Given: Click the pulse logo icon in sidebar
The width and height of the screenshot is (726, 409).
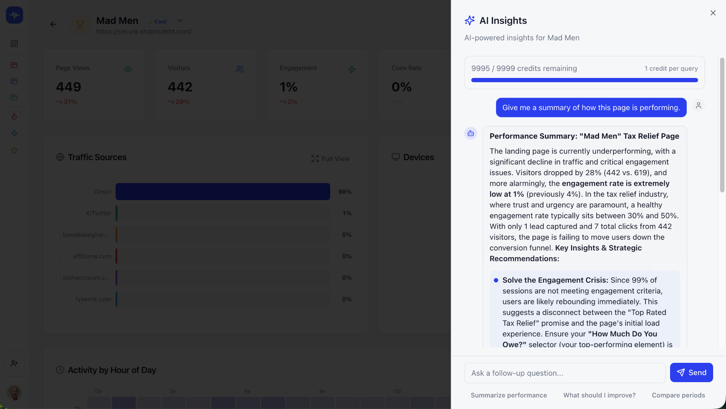Looking at the screenshot, I should [14, 15].
